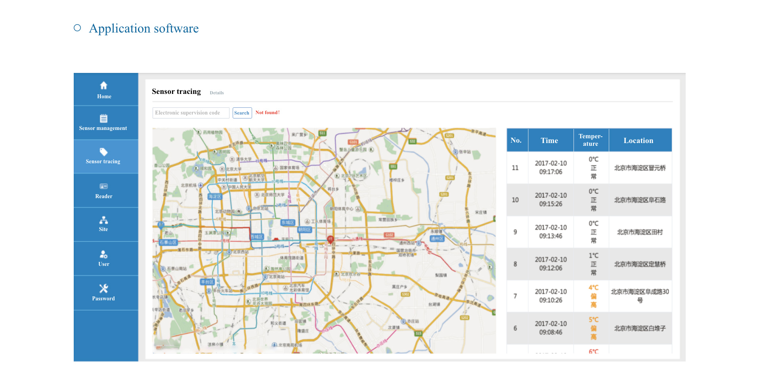Screen dimensions: 761x380
Task: Open Sensor management clipboard icon
Action: pos(103,118)
